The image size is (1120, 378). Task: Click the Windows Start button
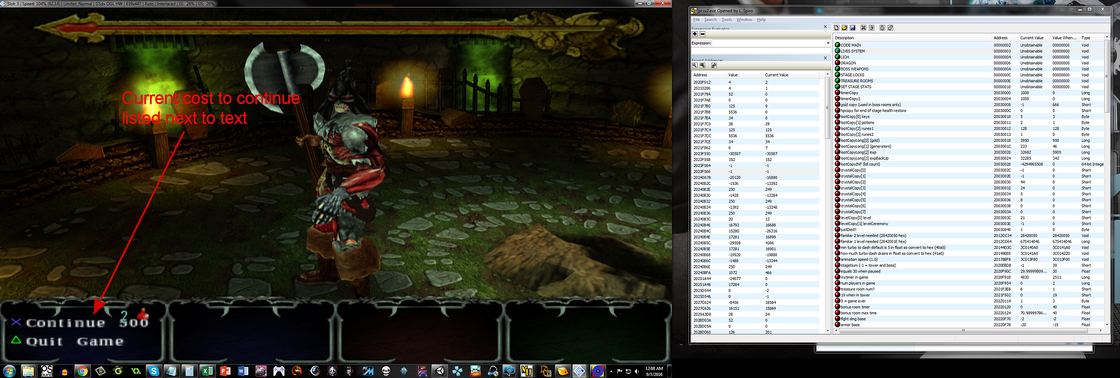coord(9,371)
